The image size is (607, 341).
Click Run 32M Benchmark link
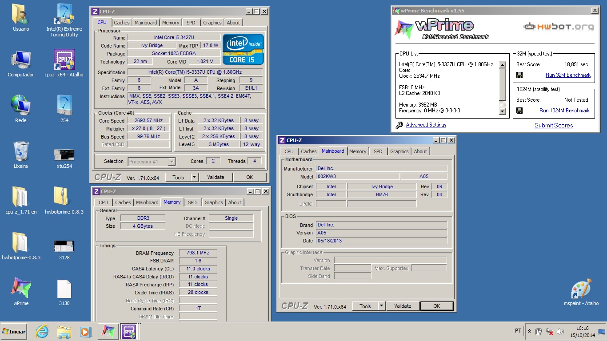568,75
